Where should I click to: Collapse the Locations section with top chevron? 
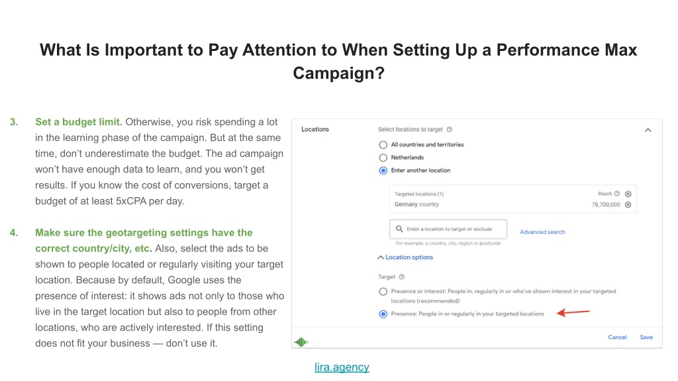point(648,130)
